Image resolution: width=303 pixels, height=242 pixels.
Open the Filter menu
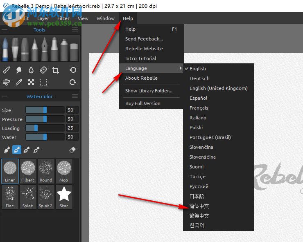[x=63, y=18]
